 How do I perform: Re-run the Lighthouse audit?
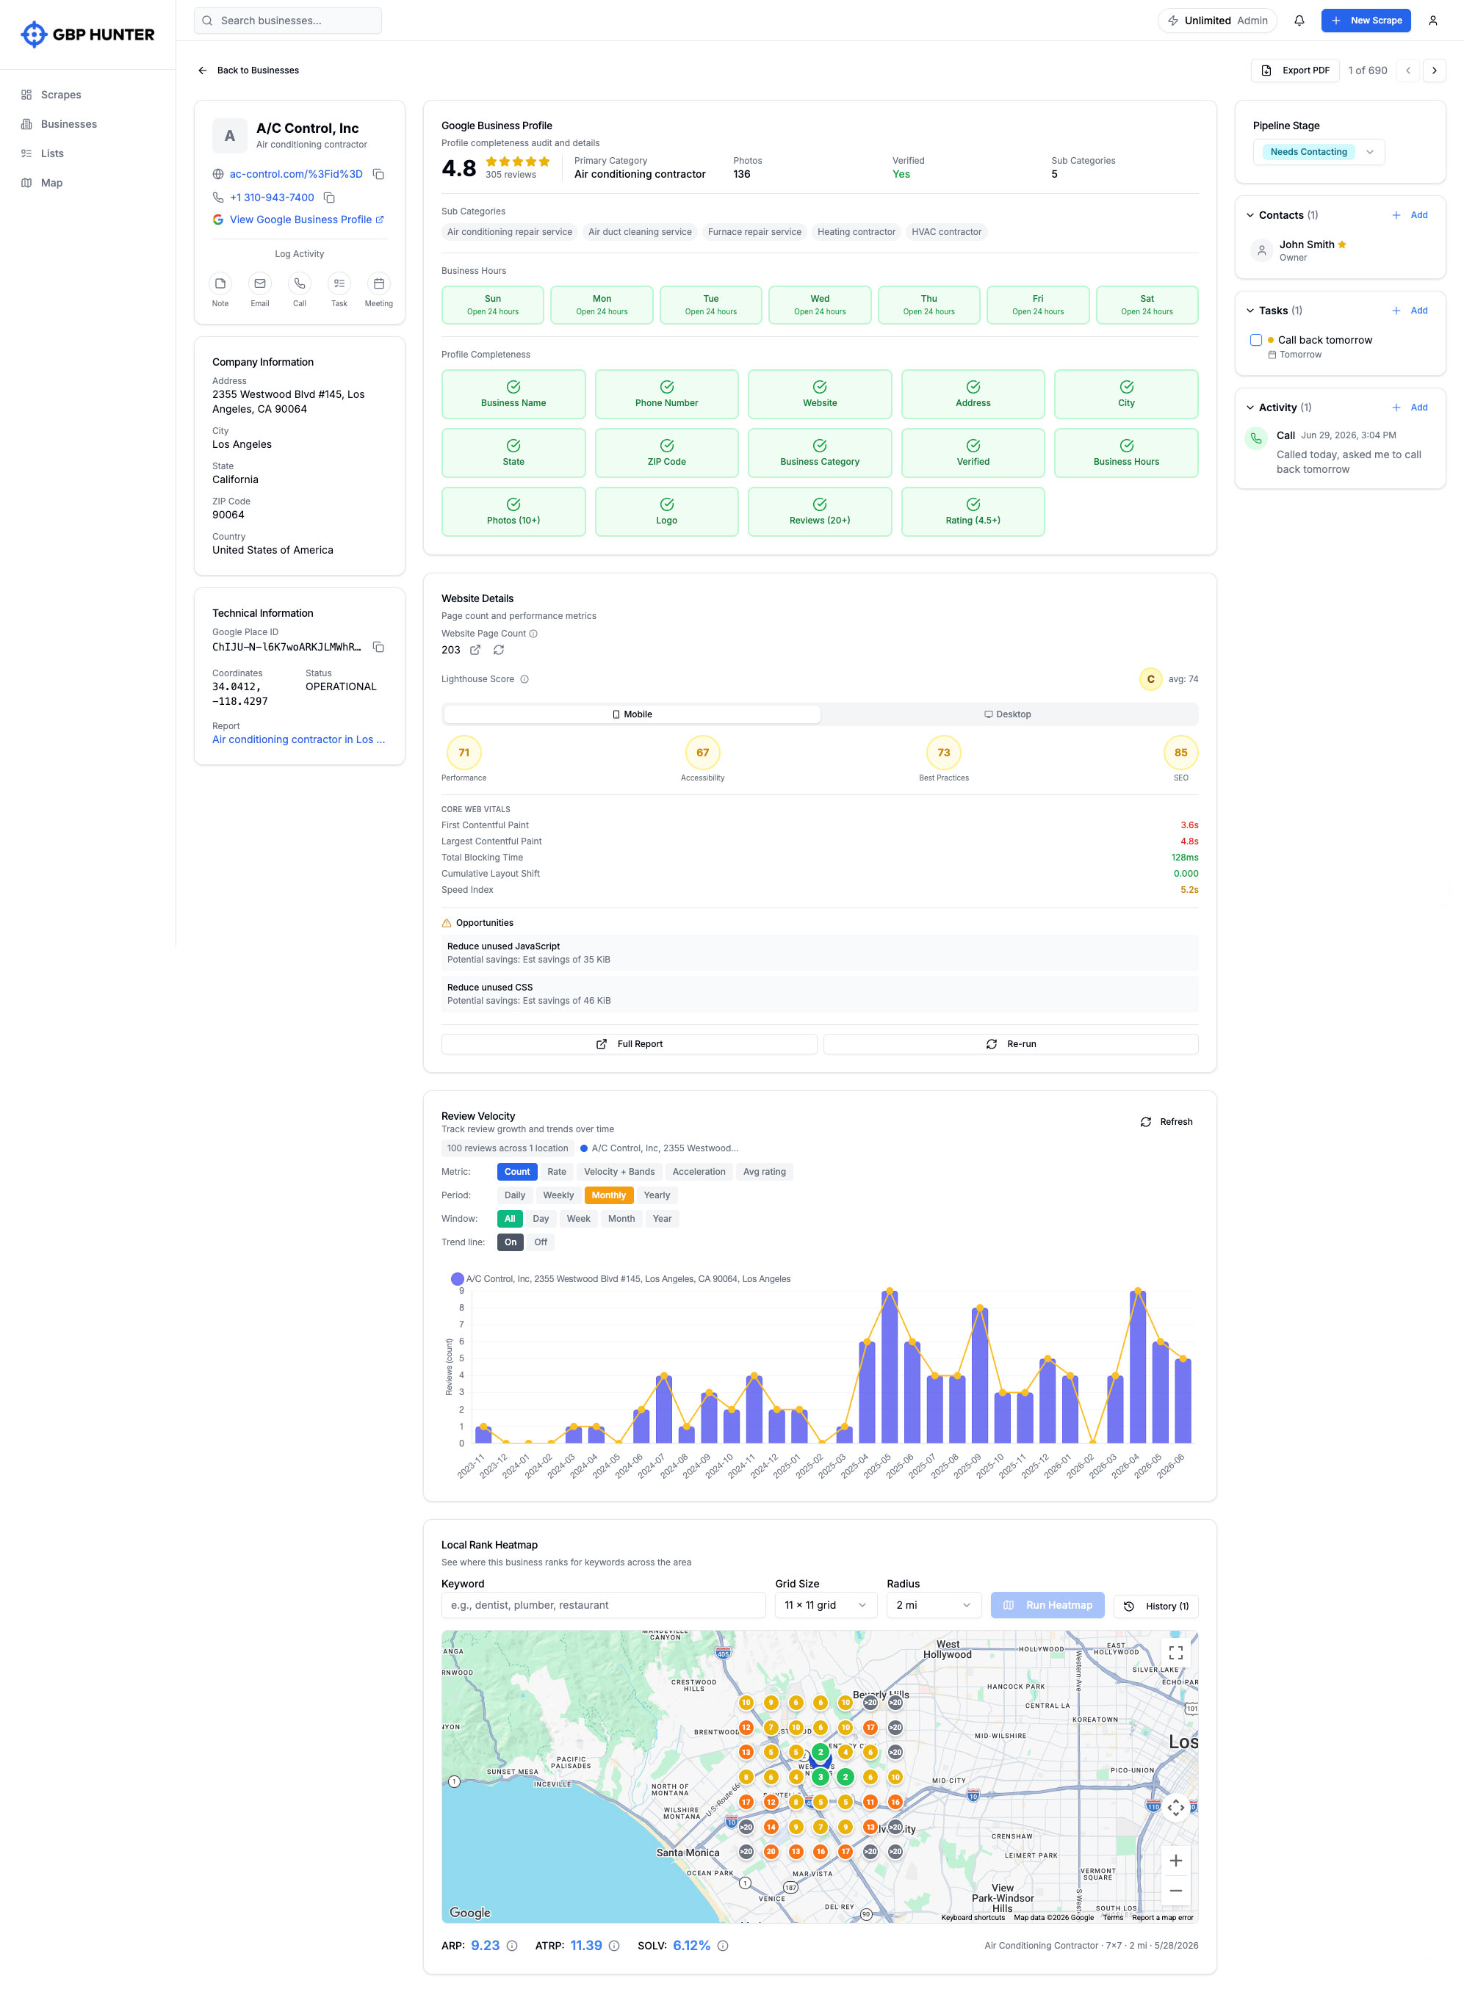click(1012, 1044)
